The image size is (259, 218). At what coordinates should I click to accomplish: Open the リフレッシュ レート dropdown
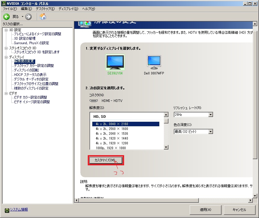[210, 115]
